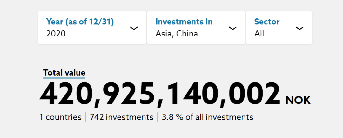Viewport: 343px width, 138px height.
Task: Click the chevron arrow icon in the Sector dropdown
Action: pyautogui.click(x=299, y=28)
